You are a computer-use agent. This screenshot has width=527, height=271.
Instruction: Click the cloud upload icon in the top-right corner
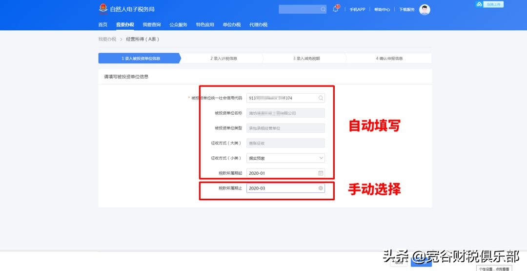click(479, 4)
